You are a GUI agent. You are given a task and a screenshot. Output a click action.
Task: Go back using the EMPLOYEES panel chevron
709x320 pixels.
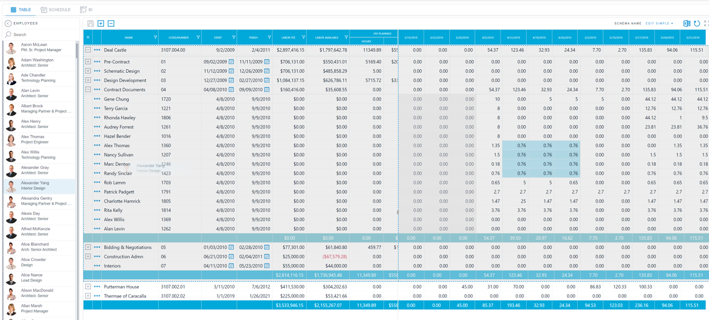(x=8, y=23)
